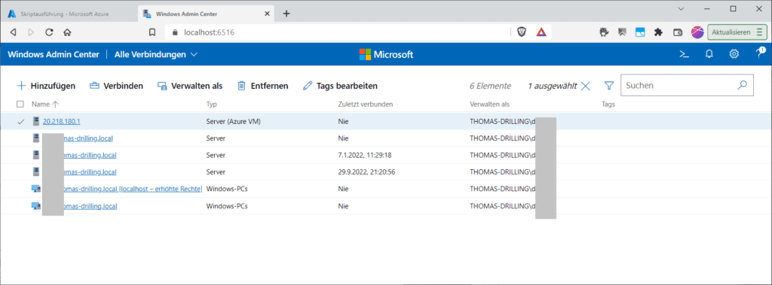Sort by Typ column header
Image resolution: width=772 pixels, height=285 pixels.
click(x=212, y=105)
